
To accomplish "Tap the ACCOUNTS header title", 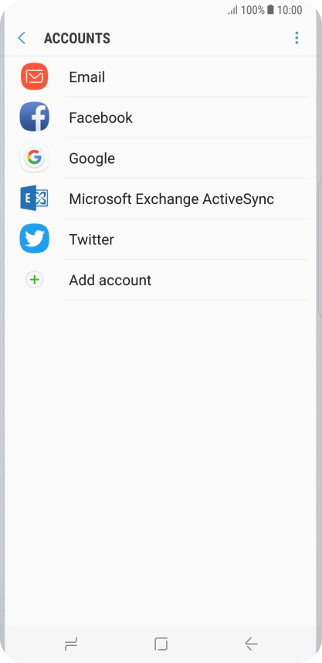I will coord(77,39).
